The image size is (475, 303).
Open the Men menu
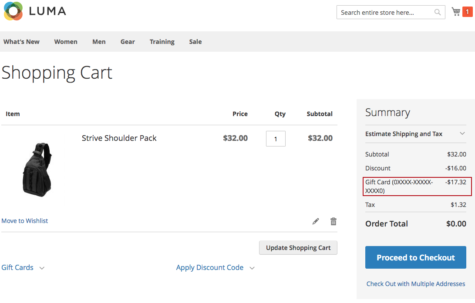(x=99, y=42)
